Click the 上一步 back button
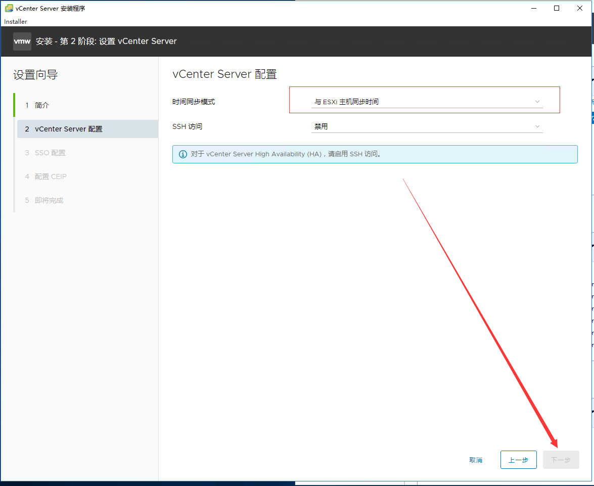 coord(518,460)
